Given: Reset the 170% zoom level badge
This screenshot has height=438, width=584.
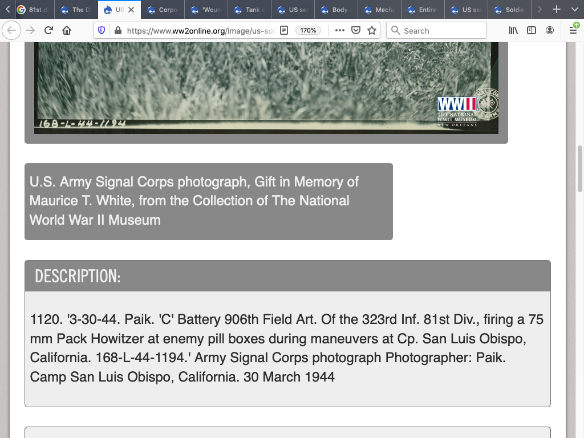Looking at the screenshot, I should click(308, 31).
